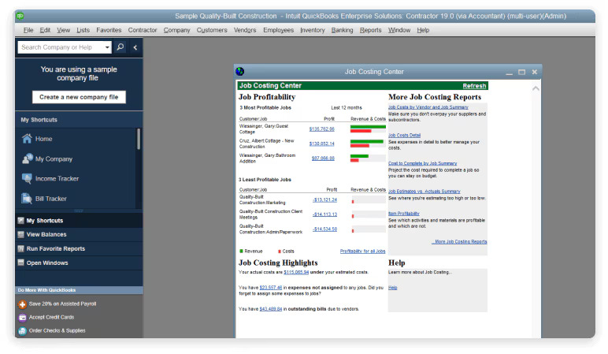Click revenue bar for Wiessinger Guest Cottage
The width and height of the screenshot is (608, 354).
pyautogui.click(x=368, y=126)
